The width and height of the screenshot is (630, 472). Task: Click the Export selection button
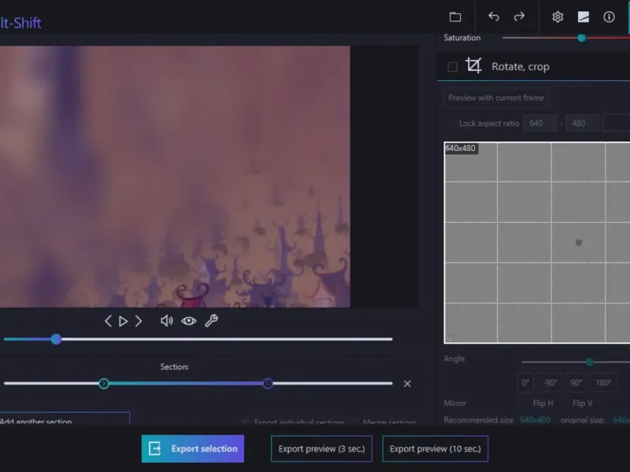coord(193,448)
